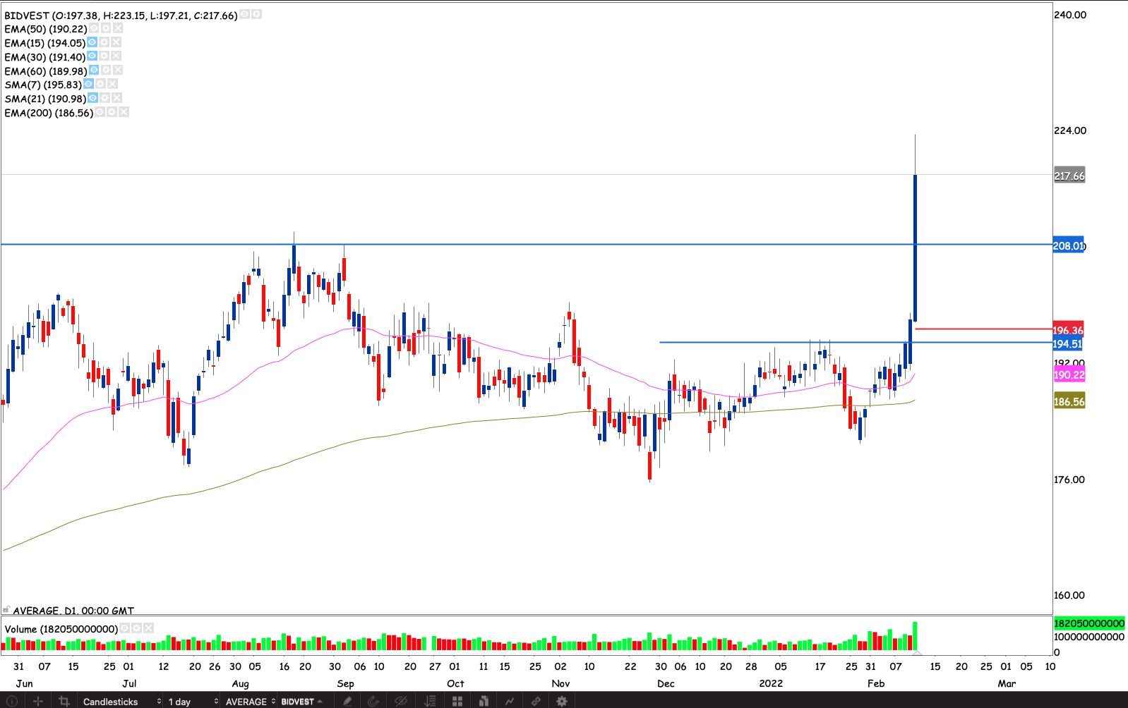Open settings gear for Volume indicator

coord(136,628)
